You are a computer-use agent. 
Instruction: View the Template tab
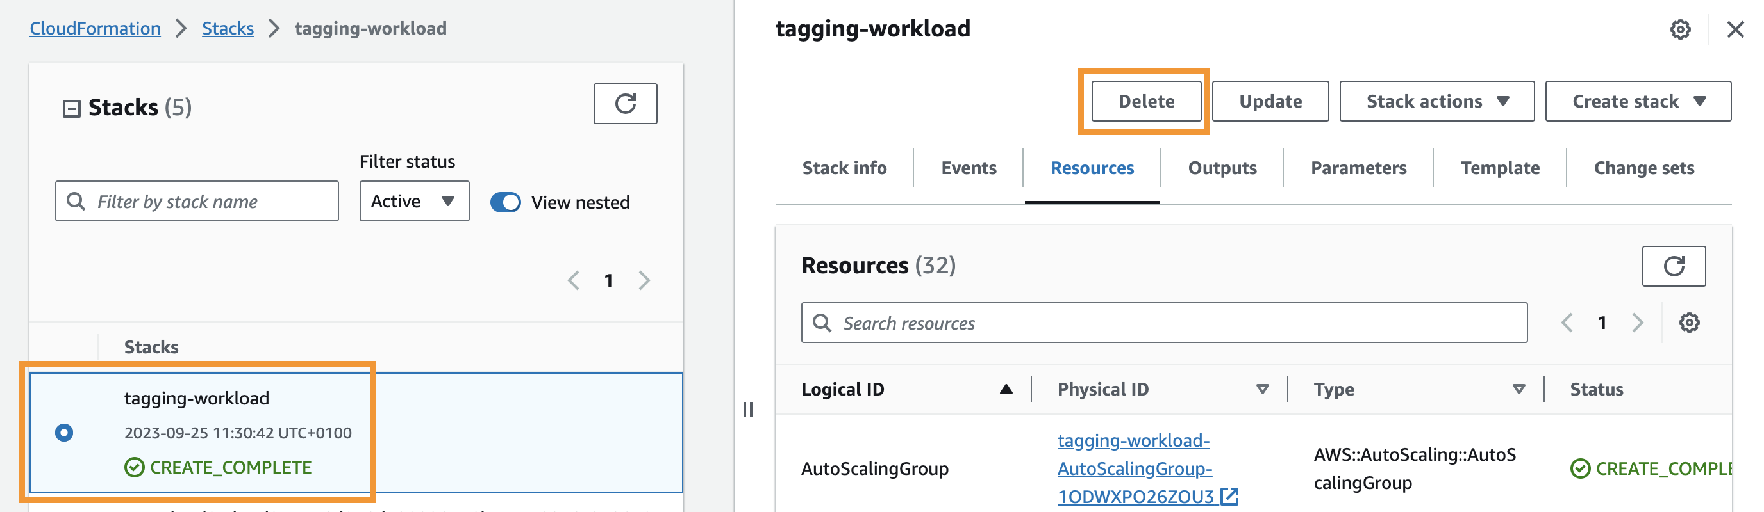[x=1499, y=168]
